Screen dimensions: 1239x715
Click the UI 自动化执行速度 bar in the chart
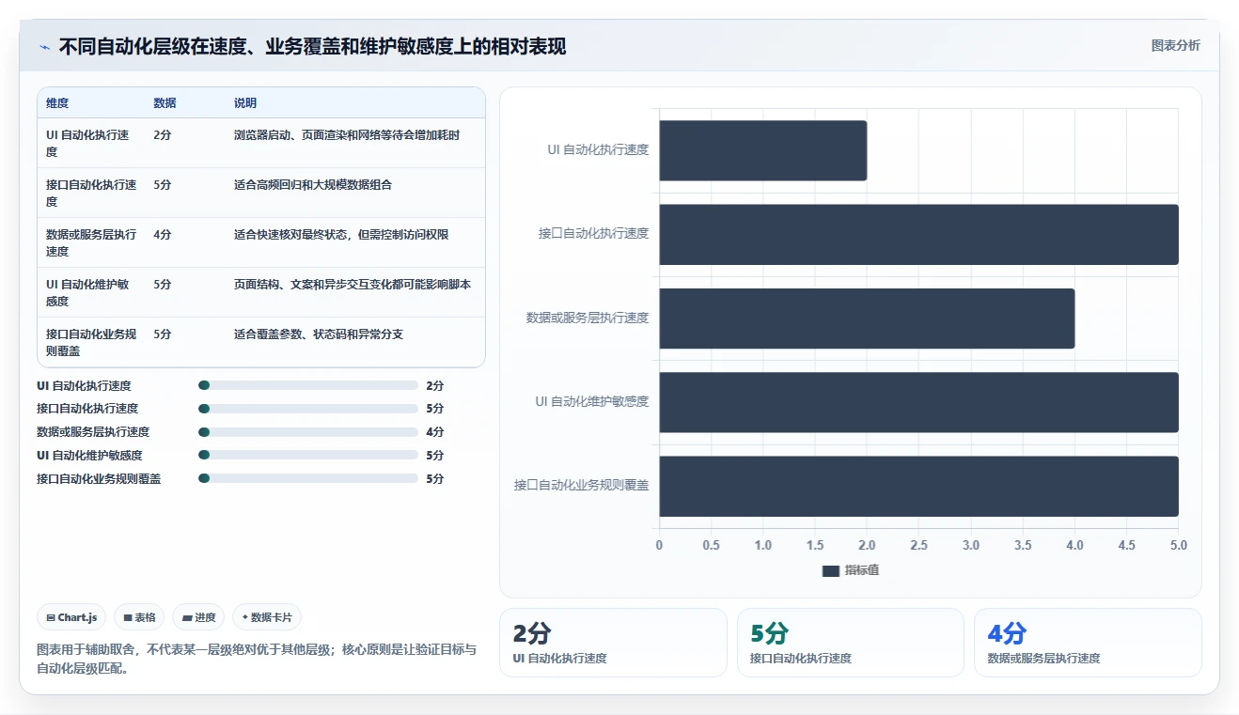pos(762,150)
